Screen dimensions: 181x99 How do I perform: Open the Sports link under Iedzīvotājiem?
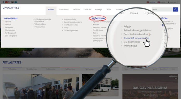pos(96,33)
